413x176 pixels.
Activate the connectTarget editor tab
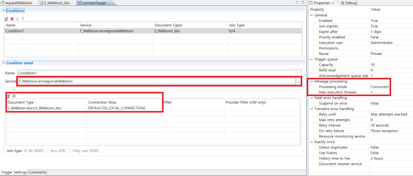click(x=94, y=3)
